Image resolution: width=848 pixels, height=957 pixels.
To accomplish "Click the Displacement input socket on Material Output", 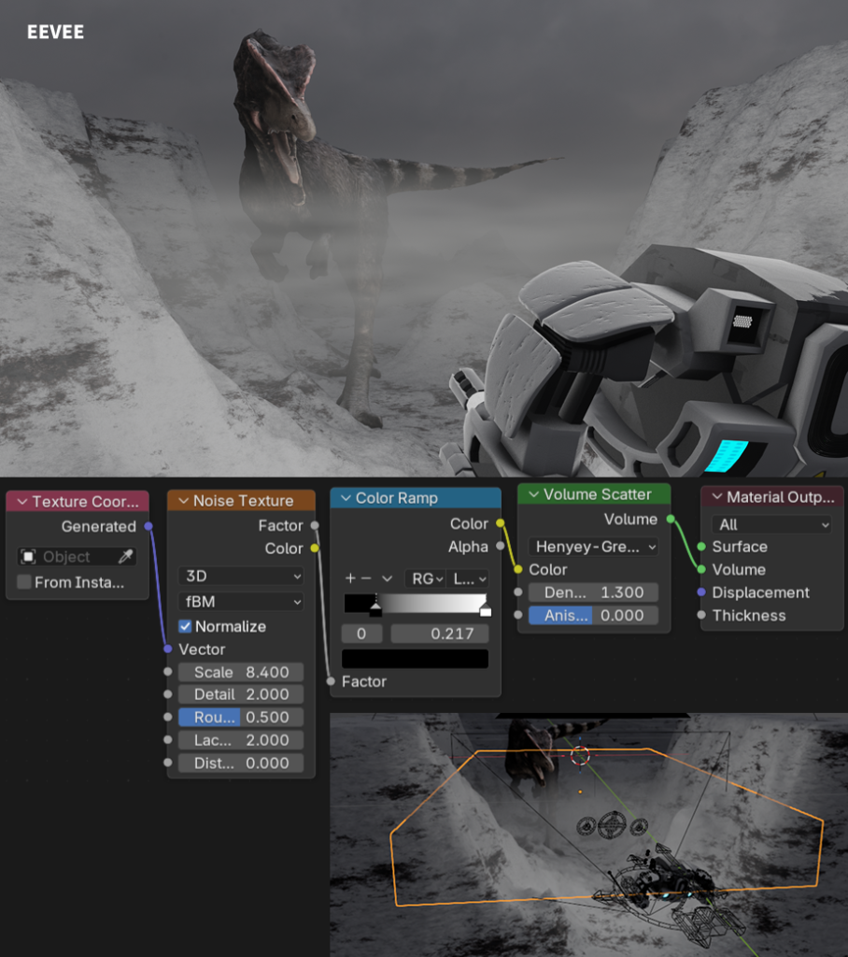I will pos(701,593).
